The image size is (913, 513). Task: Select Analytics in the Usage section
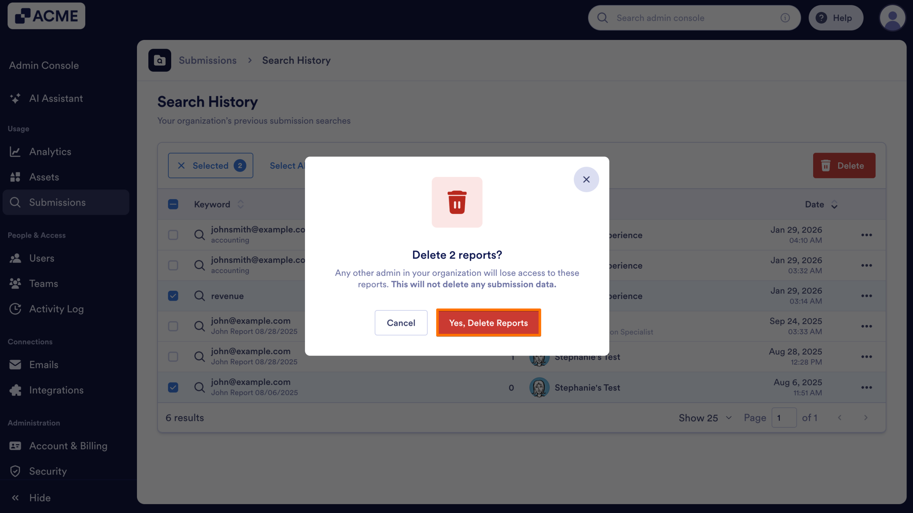[50, 152]
